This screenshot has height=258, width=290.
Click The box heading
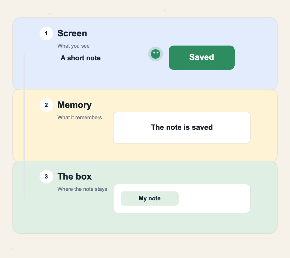[x=75, y=176]
